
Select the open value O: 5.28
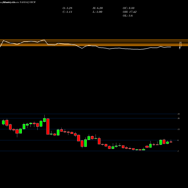[67, 8]
